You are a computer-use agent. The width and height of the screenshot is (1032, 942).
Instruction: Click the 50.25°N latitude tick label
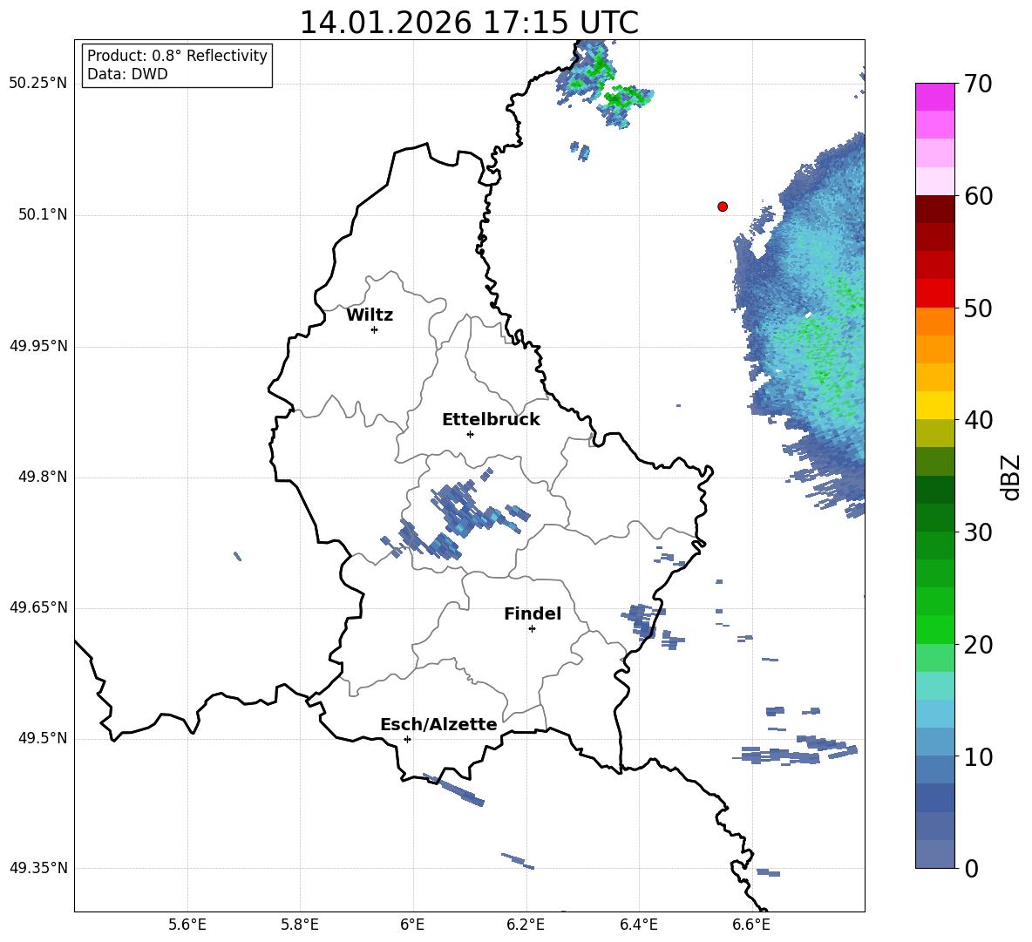pos(38,84)
